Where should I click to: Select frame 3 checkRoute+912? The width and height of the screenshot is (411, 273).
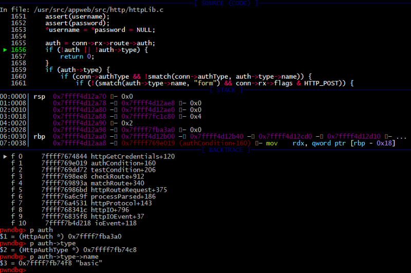(78, 177)
